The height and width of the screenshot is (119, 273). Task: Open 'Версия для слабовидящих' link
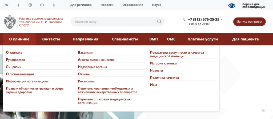pos(254,6)
